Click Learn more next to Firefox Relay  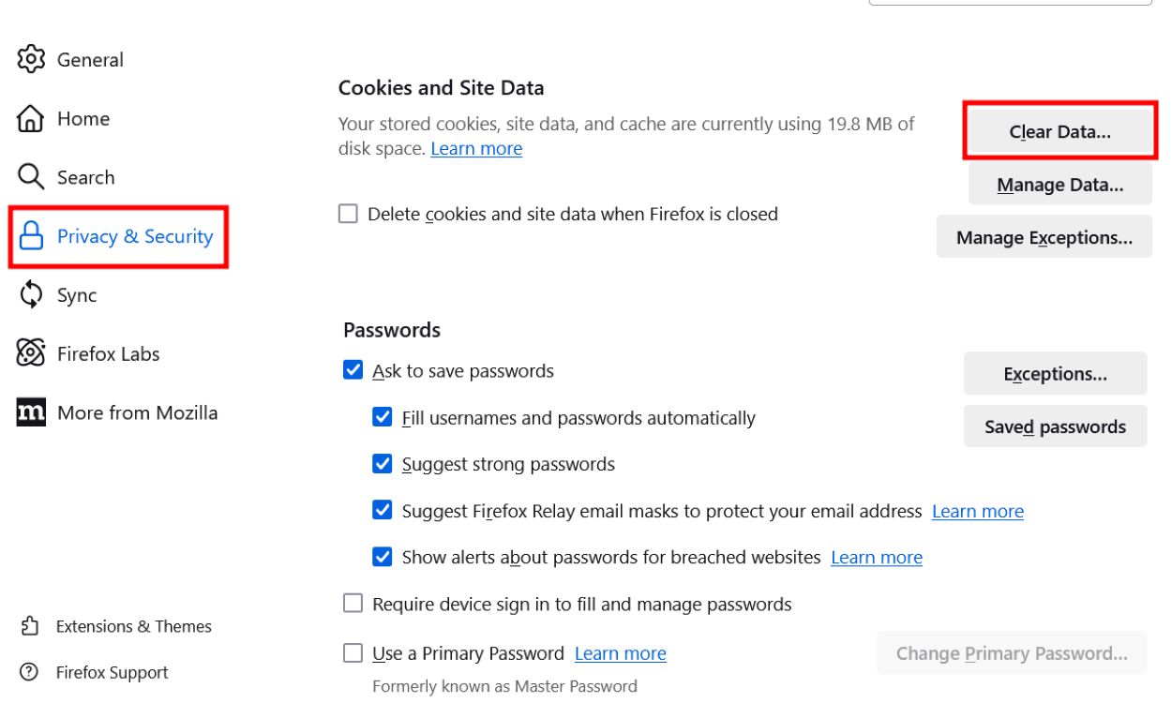click(x=977, y=511)
